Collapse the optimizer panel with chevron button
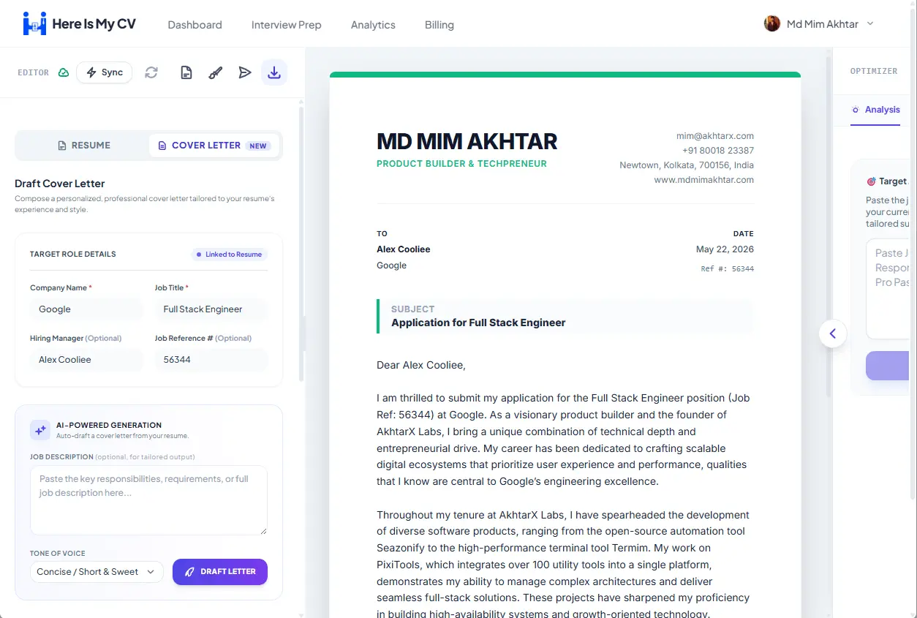Image resolution: width=917 pixels, height=618 pixels. [x=832, y=334]
